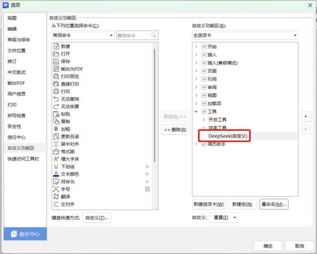
Task: Click the 直接打印 icon
Action: pos(56,84)
